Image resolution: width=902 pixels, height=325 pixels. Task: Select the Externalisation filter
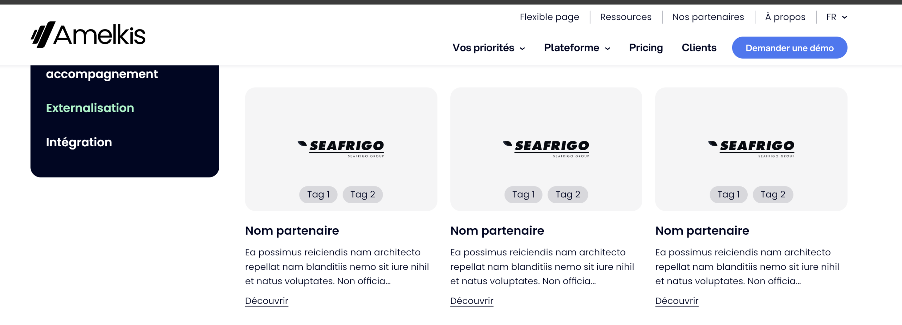tap(90, 108)
